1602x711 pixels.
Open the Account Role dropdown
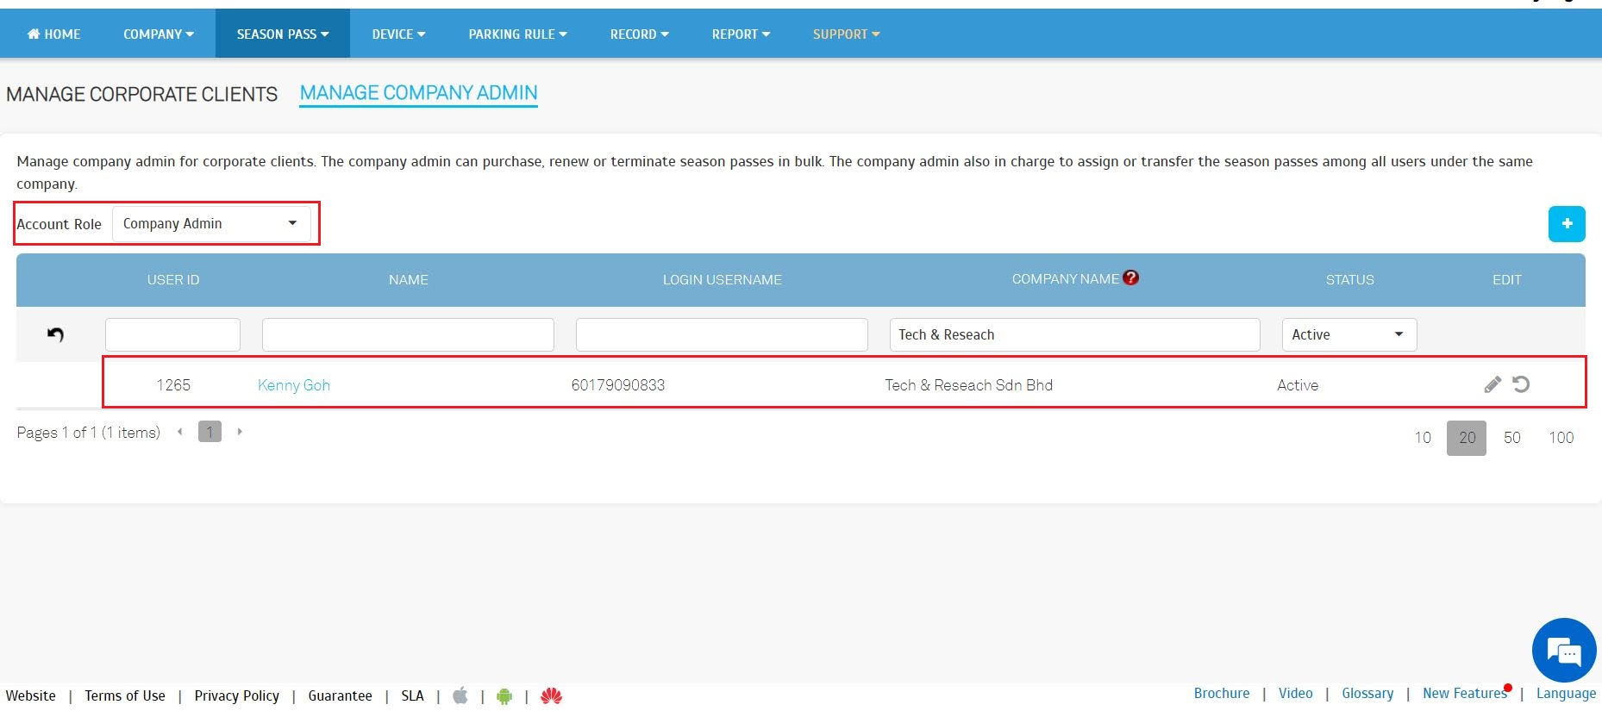coord(211,224)
